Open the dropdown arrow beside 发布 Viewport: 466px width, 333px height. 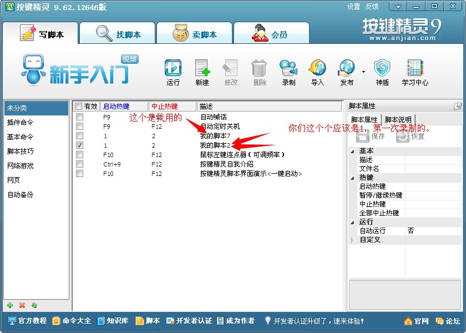coord(363,72)
